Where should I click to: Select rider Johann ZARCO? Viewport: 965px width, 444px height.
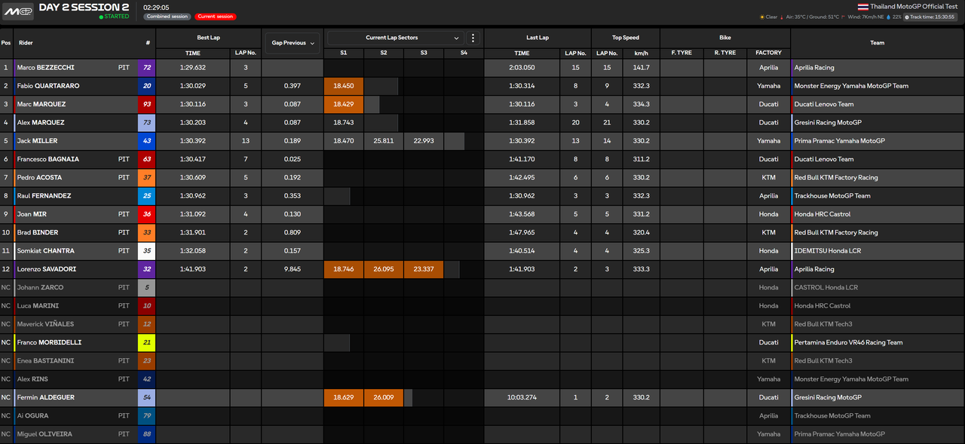coord(41,287)
